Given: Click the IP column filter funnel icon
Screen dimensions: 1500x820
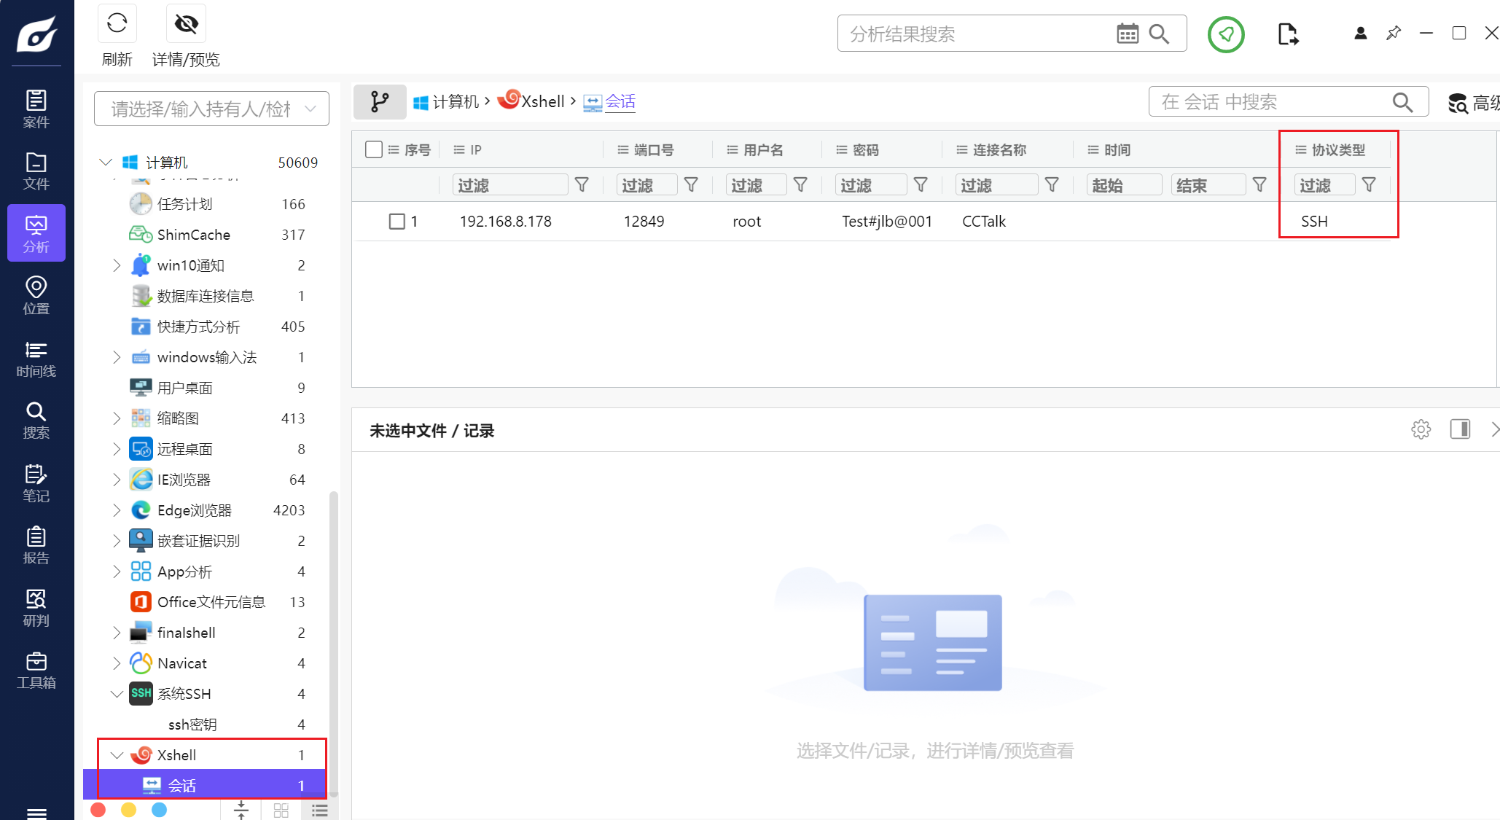Looking at the screenshot, I should click(x=582, y=185).
